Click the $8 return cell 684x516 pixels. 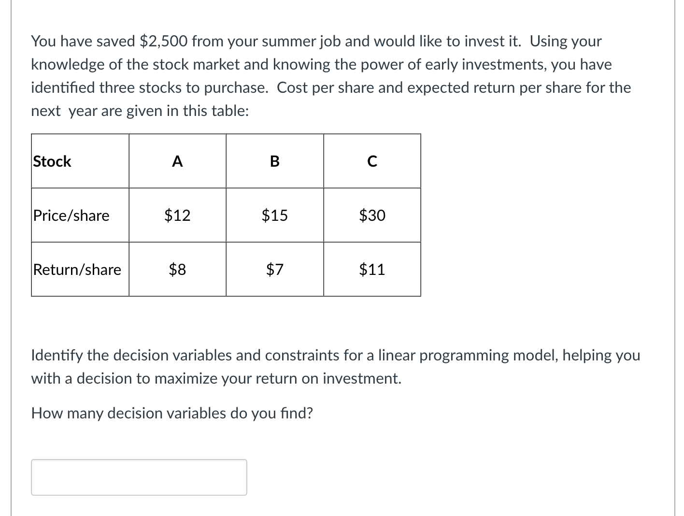(x=177, y=269)
